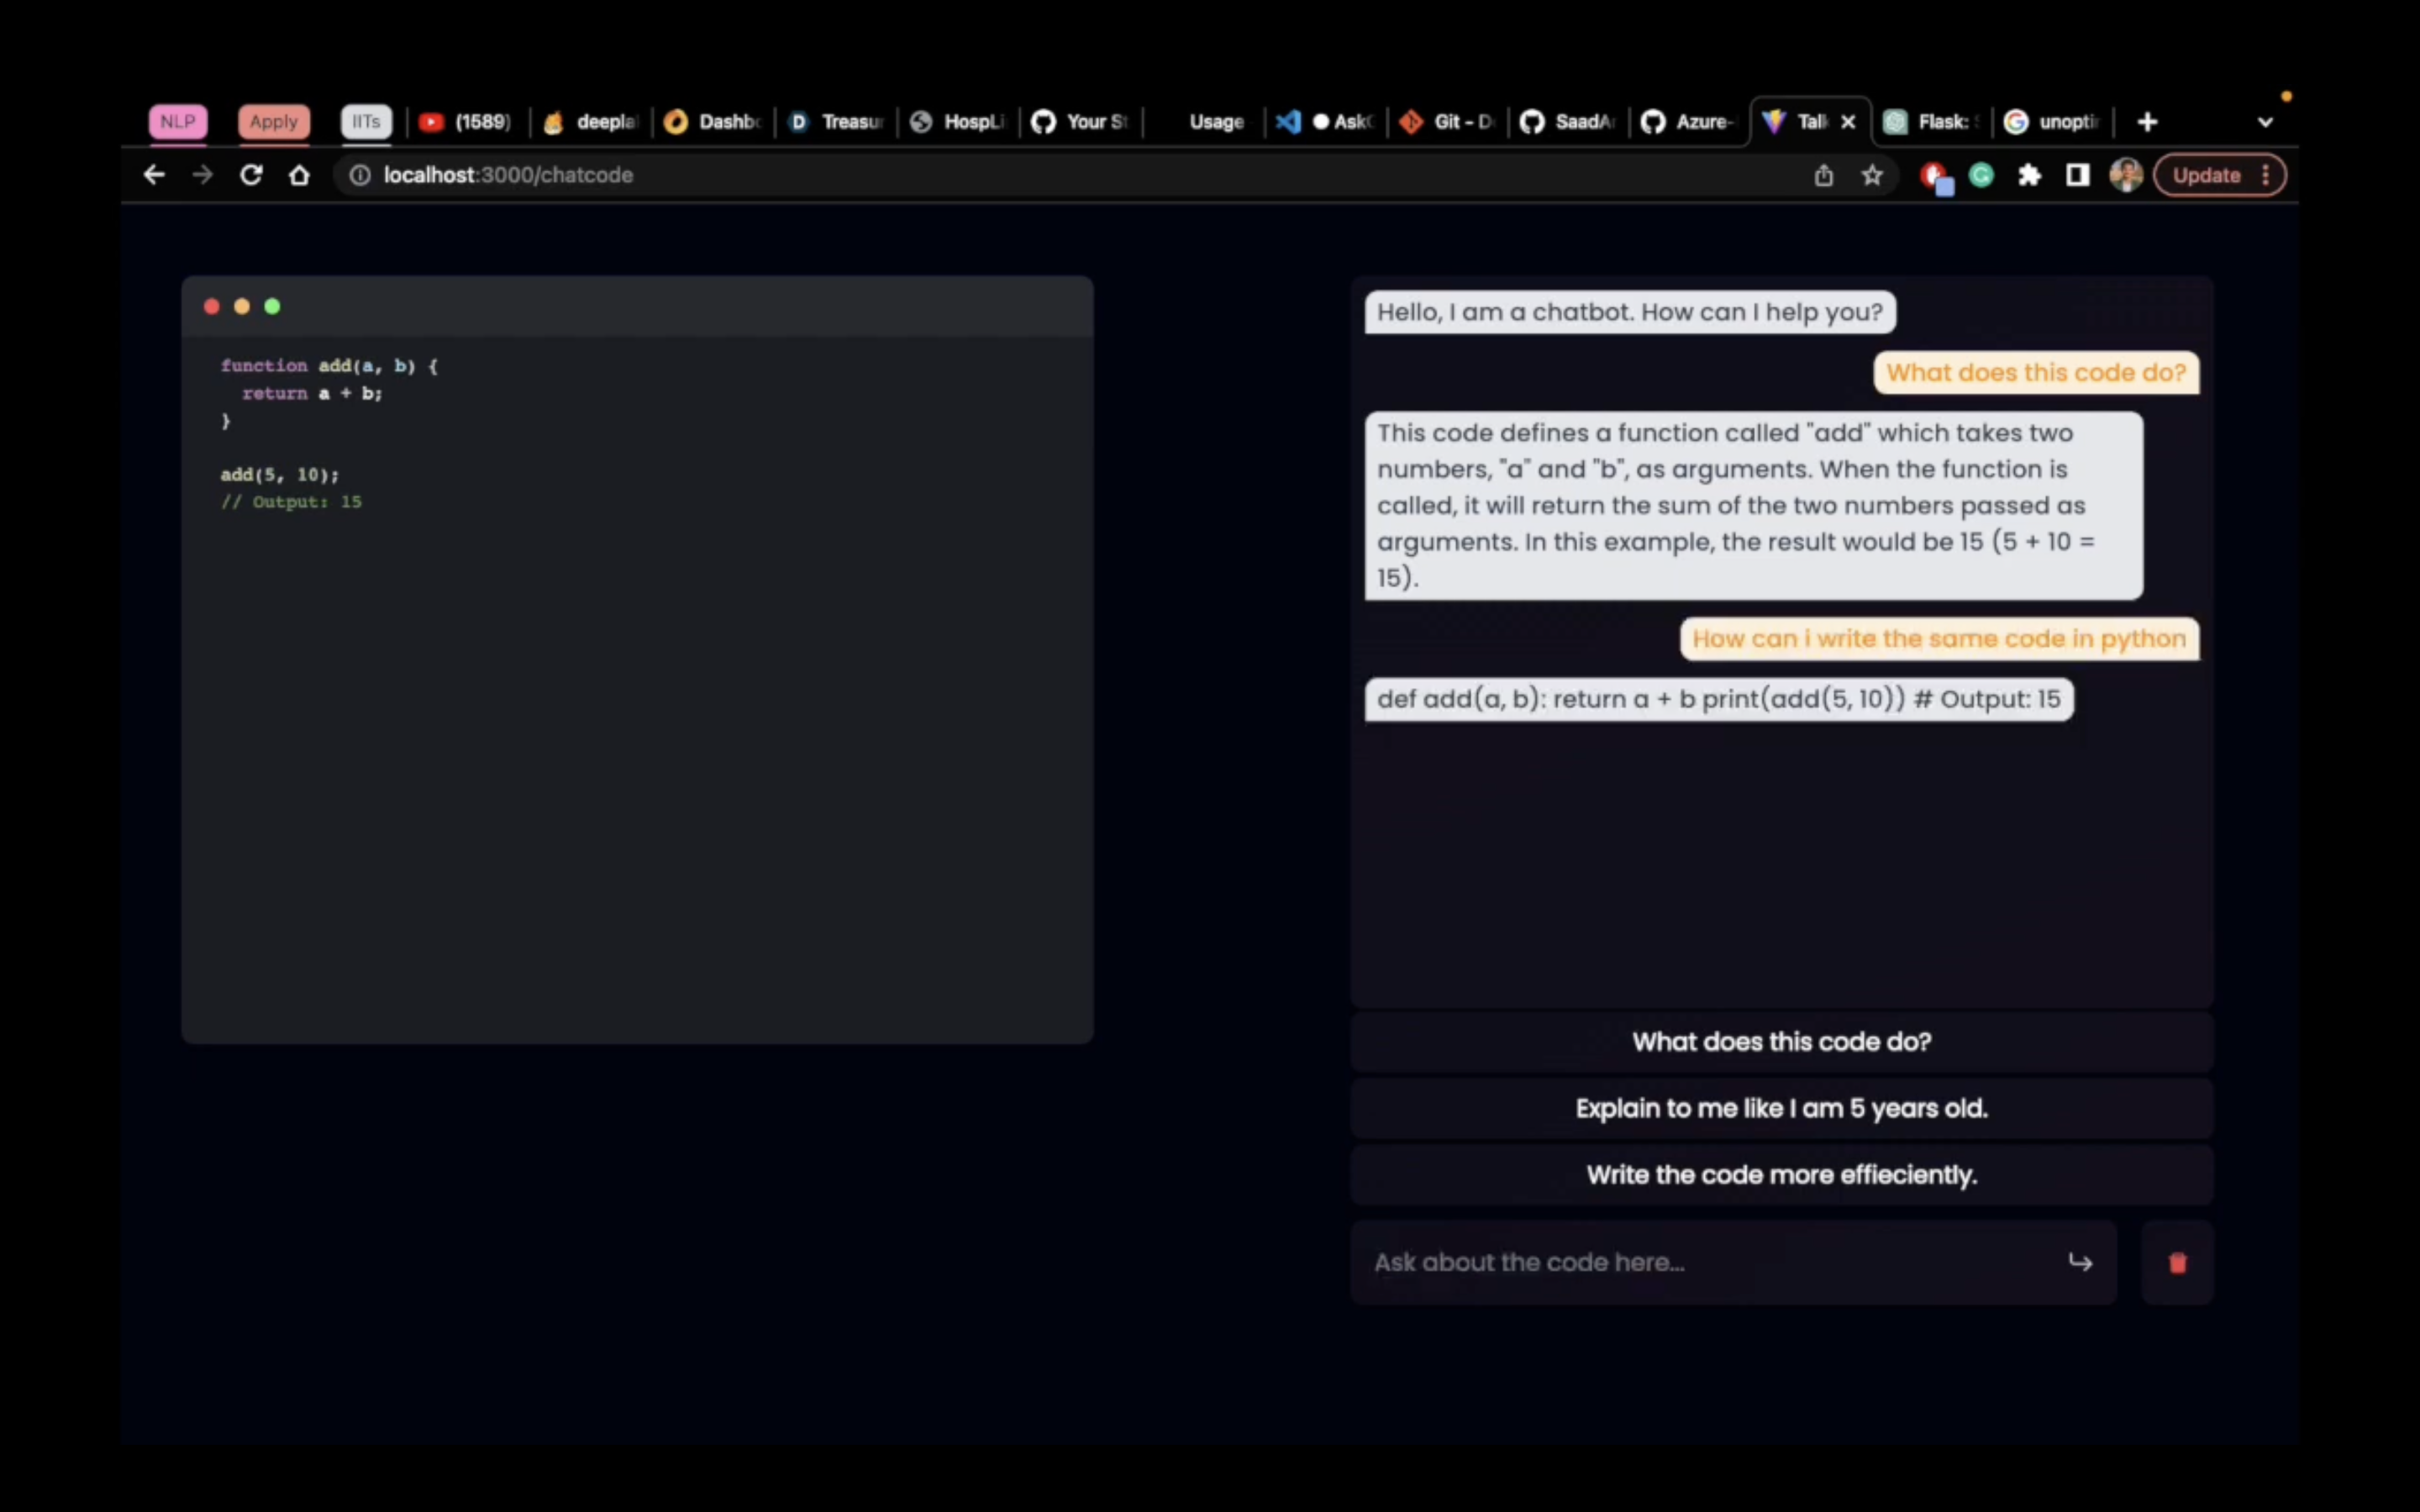Open the extensions puzzle icon
This screenshot has width=2420, height=1512.
point(2029,175)
